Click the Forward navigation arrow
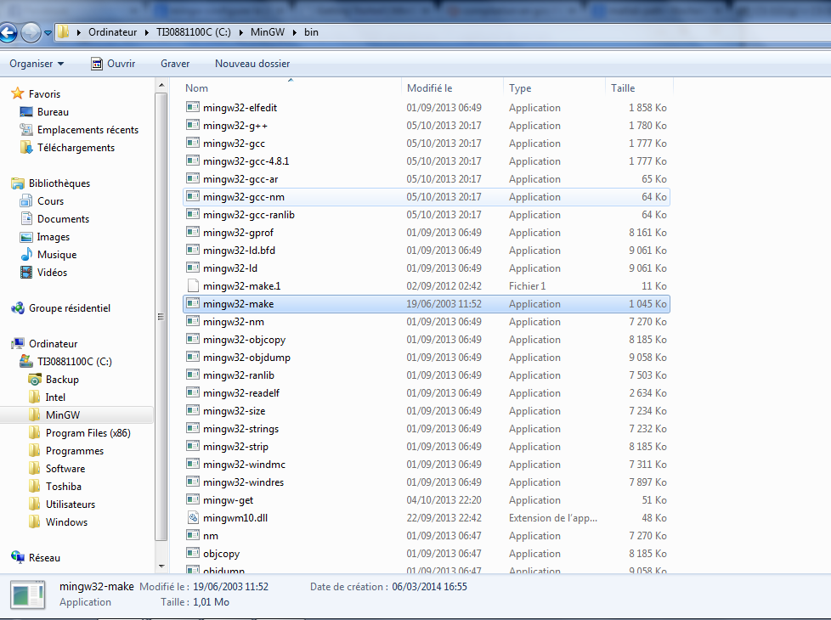 click(x=31, y=33)
